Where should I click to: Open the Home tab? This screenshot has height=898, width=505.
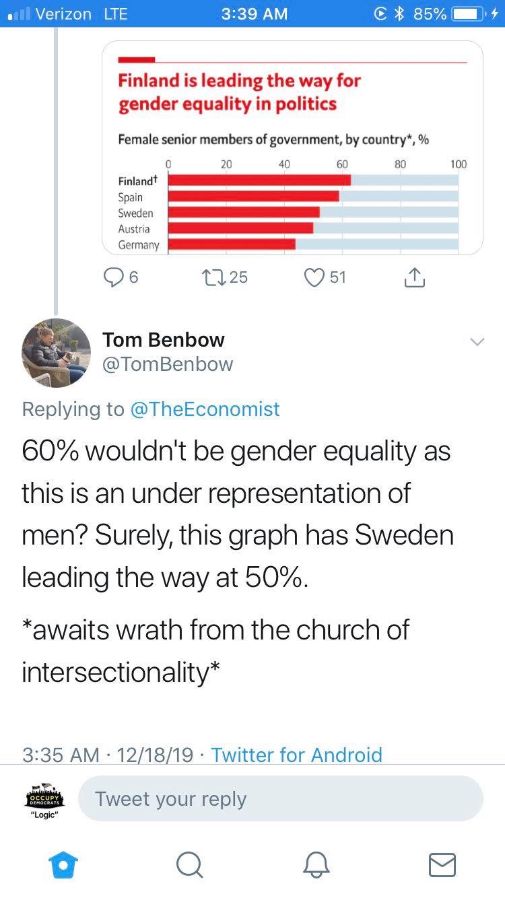pyautogui.click(x=64, y=864)
